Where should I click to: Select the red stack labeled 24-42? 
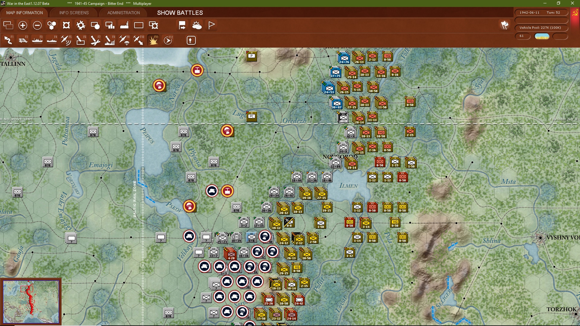point(298,299)
